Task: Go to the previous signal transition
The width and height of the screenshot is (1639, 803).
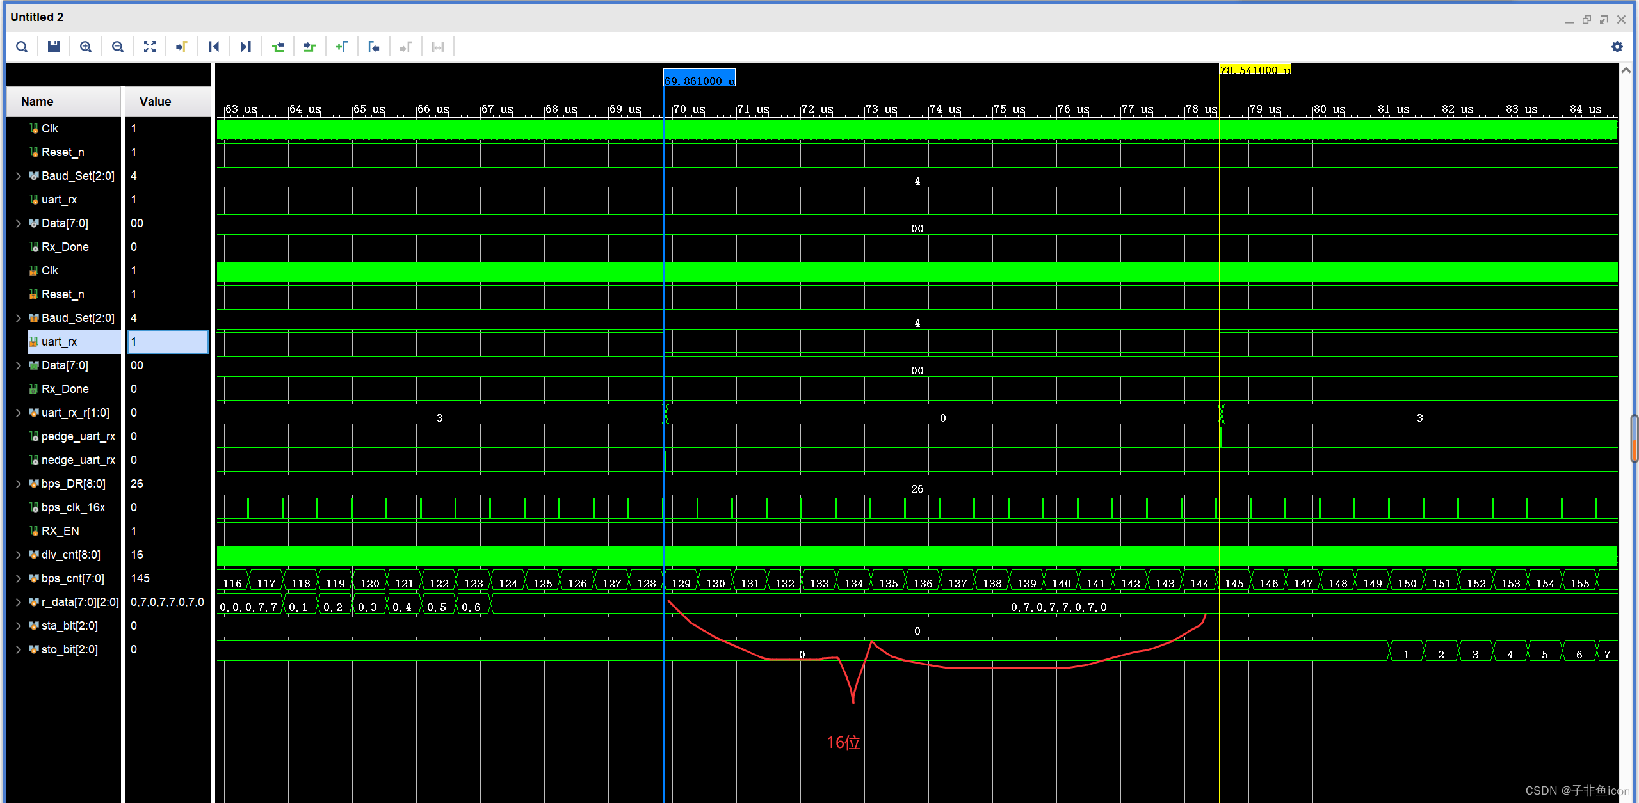Action: click(x=278, y=47)
